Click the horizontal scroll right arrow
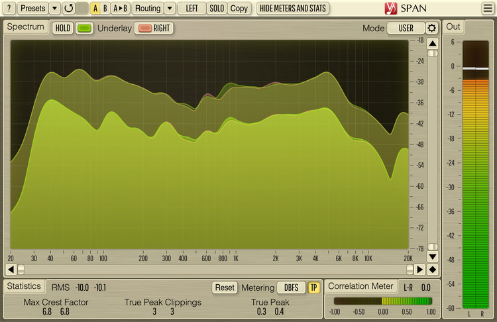This screenshot has height=322, width=497. coord(419,270)
